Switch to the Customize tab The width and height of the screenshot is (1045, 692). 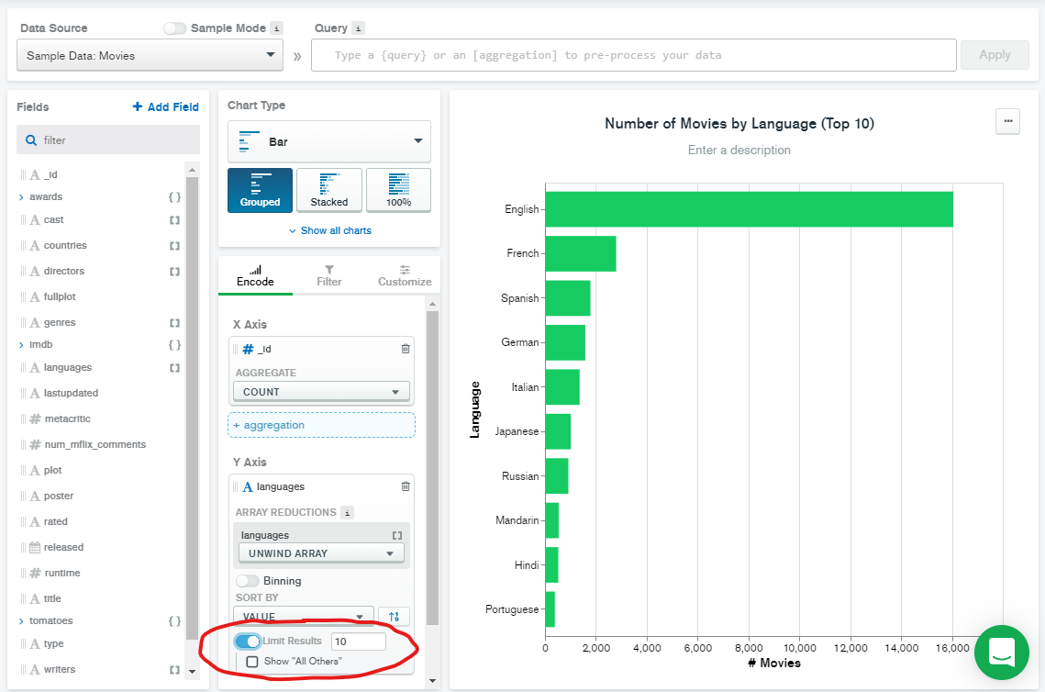(405, 275)
